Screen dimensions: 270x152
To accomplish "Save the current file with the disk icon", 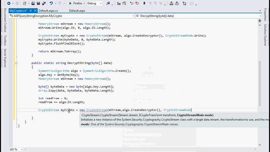I will tap(38, 3).
